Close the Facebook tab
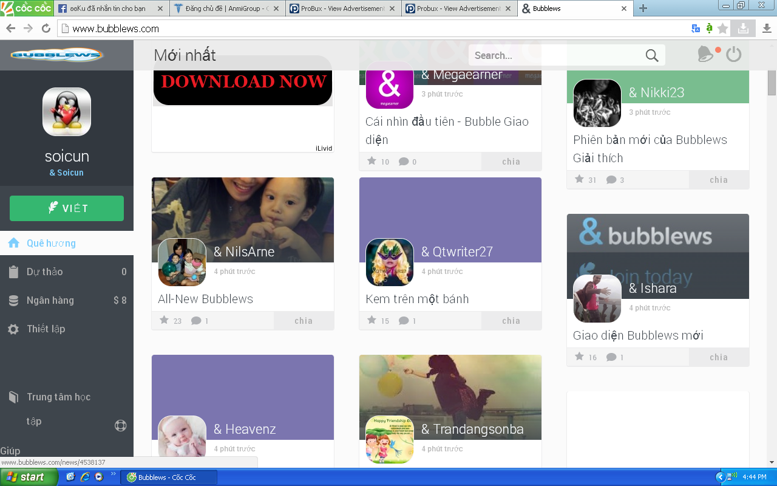Viewport: 777px width, 486px height. pyautogui.click(x=160, y=9)
